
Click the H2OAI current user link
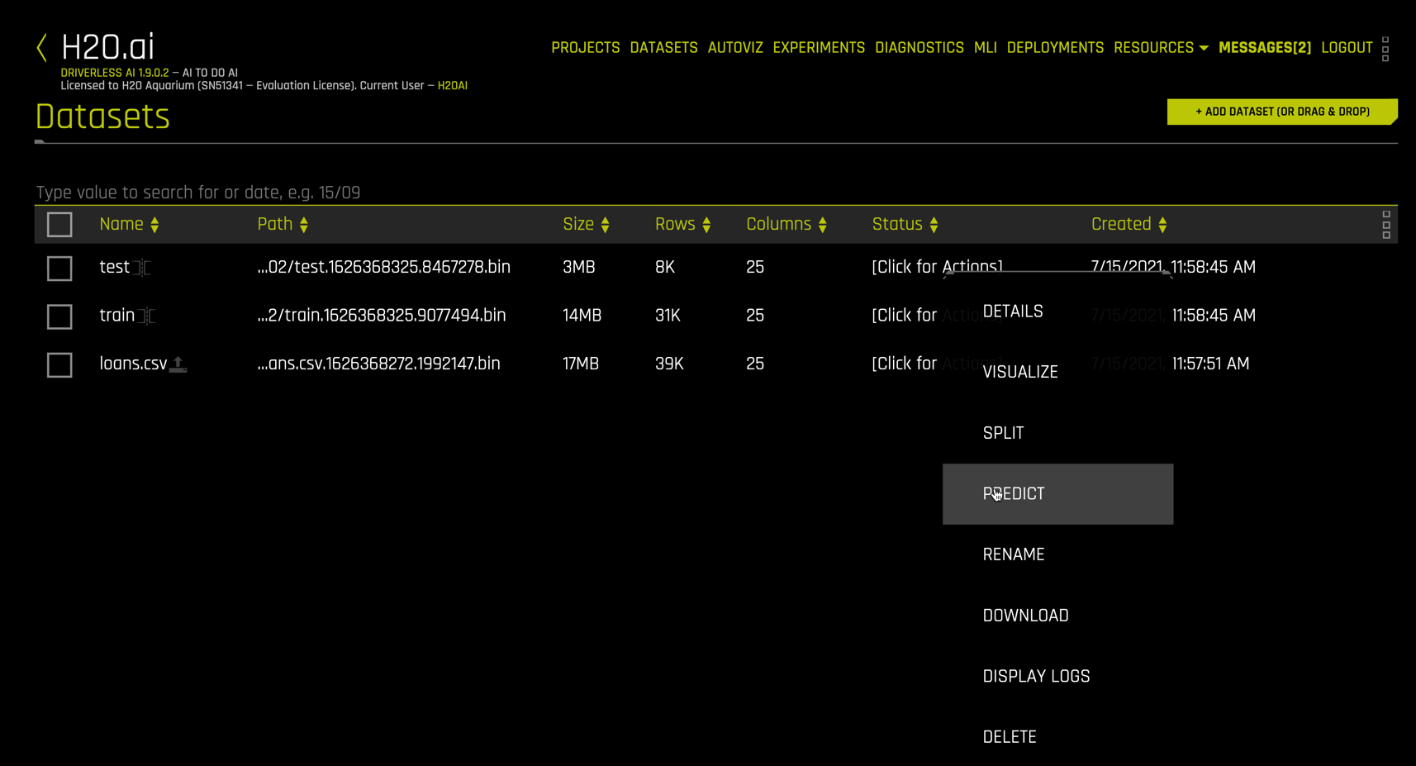[453, 86]
